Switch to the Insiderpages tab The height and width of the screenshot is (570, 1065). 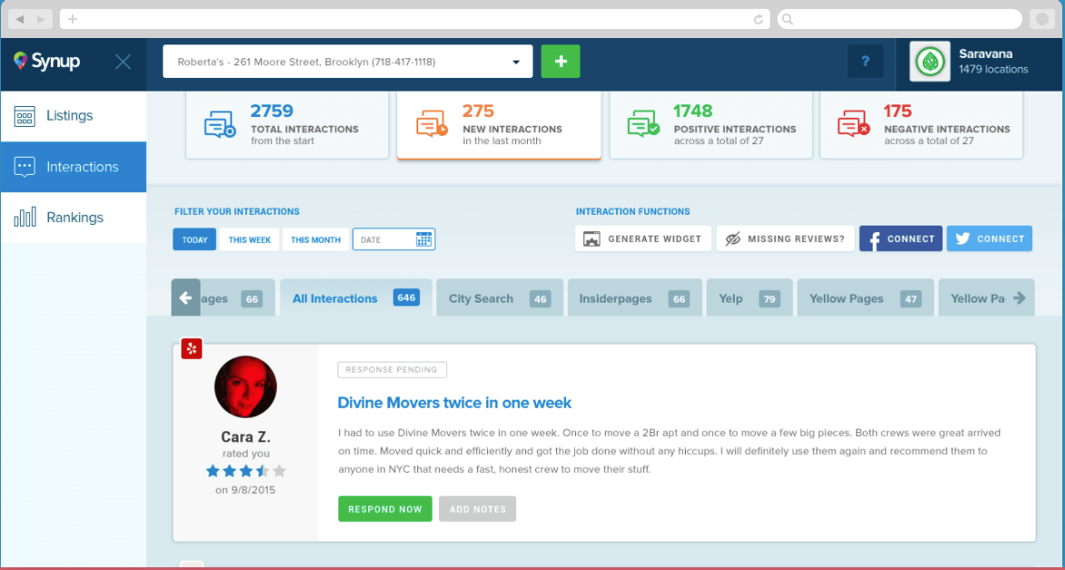click(x=634, y=297)
